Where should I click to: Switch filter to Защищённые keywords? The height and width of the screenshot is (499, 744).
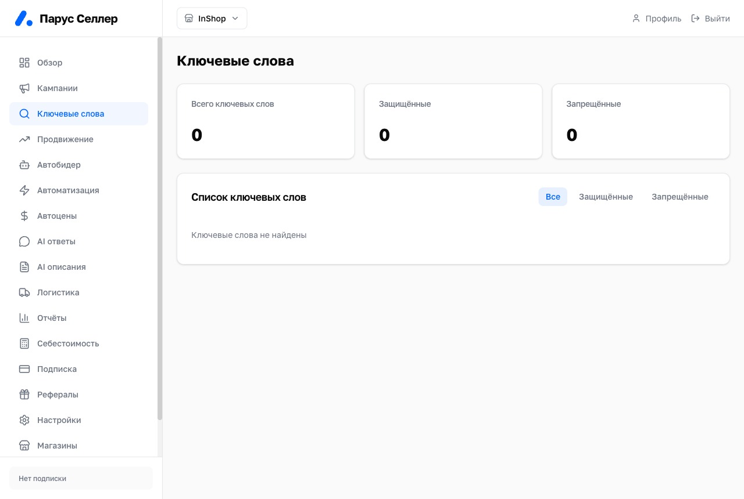(x=606, y=197)
